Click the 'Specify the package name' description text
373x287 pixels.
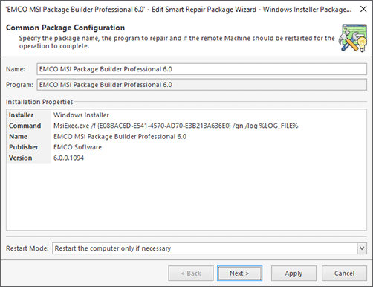pyautogui.click(x=177, y=42)
